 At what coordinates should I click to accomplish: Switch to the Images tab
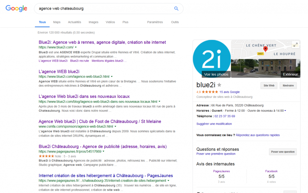tap(93, 22)
